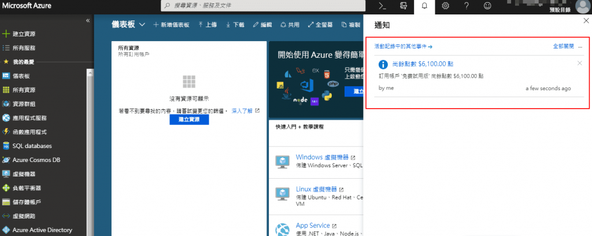The width and height of the screenshot is (592, 236).
Task: Open 資源群組 in the sidebar
Action: tap(24, 104)
